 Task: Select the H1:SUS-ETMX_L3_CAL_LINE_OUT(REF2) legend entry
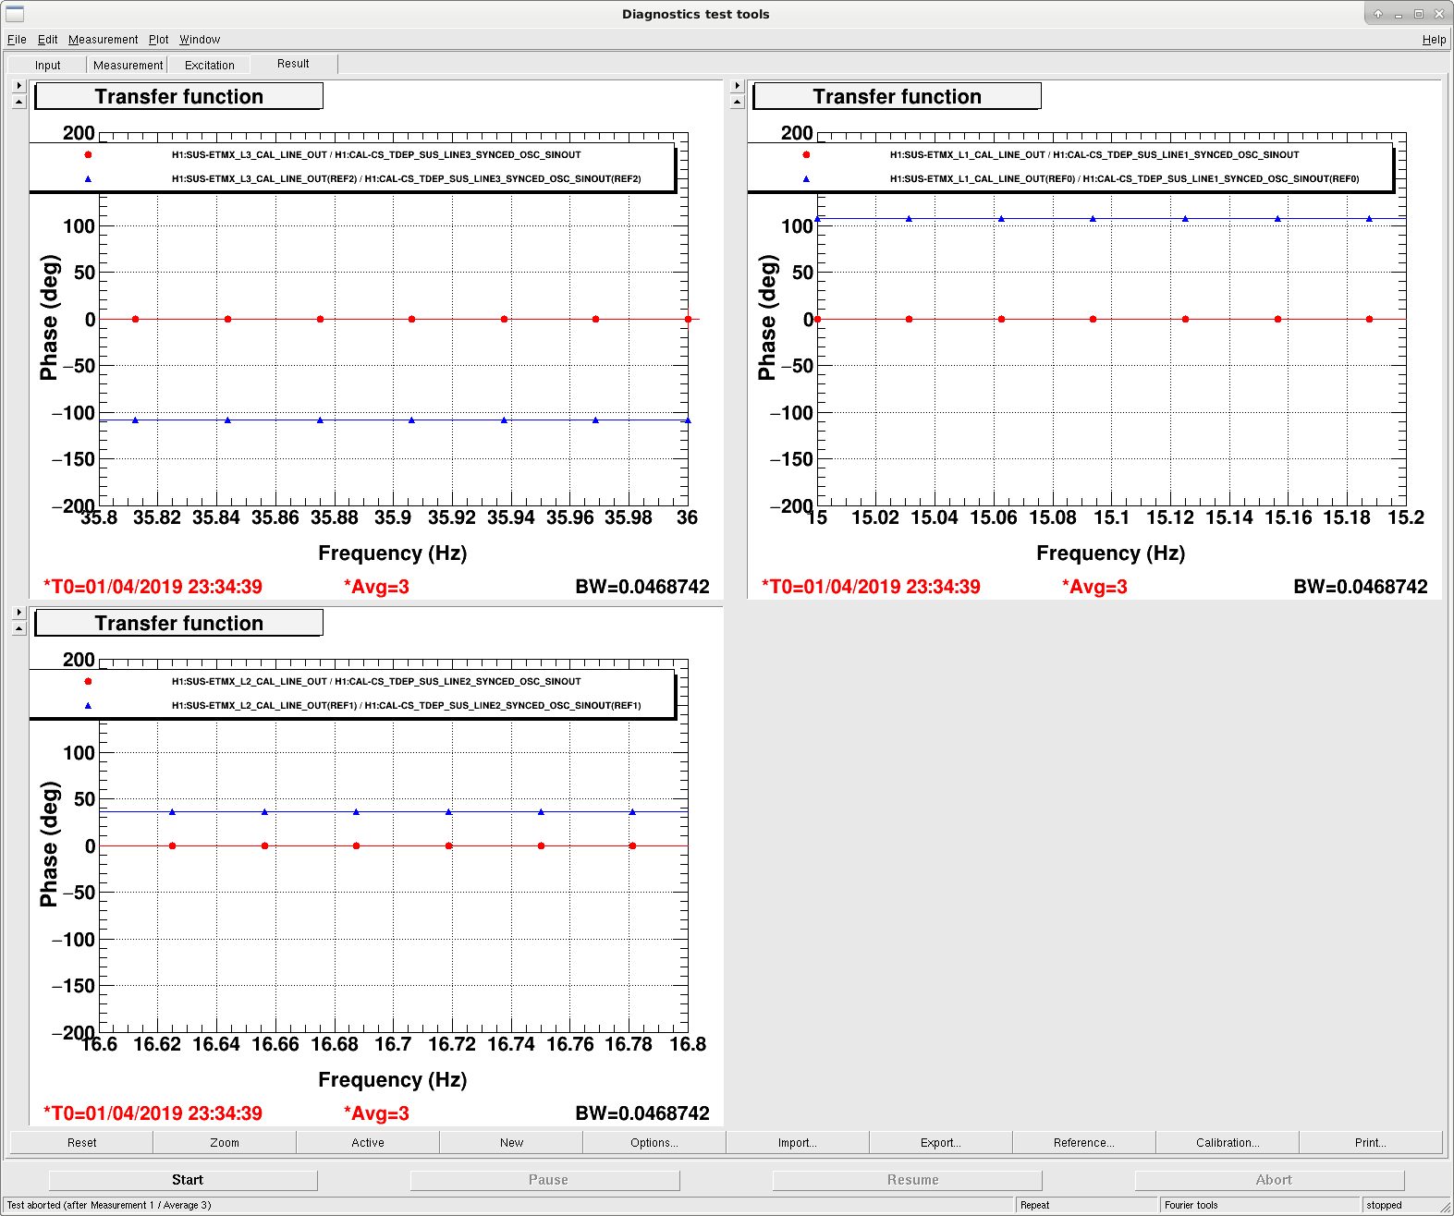pos(406,179)
